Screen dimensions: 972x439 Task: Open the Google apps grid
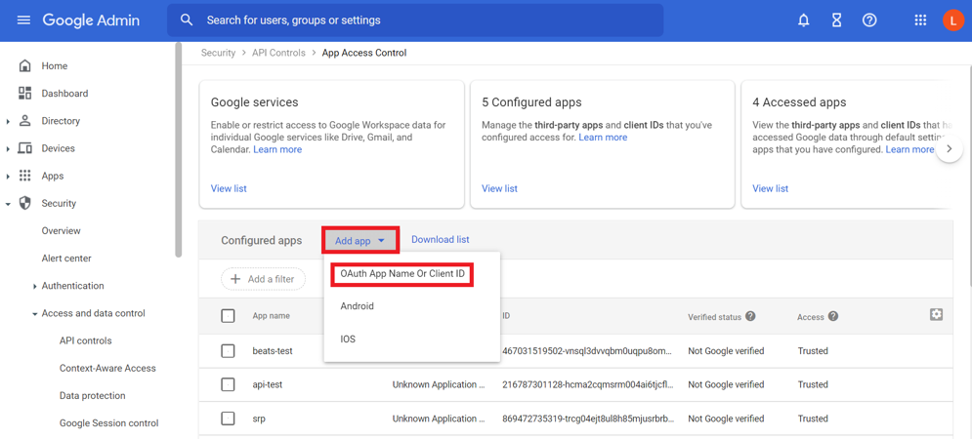pyautogui.click(x=920, y=20)
